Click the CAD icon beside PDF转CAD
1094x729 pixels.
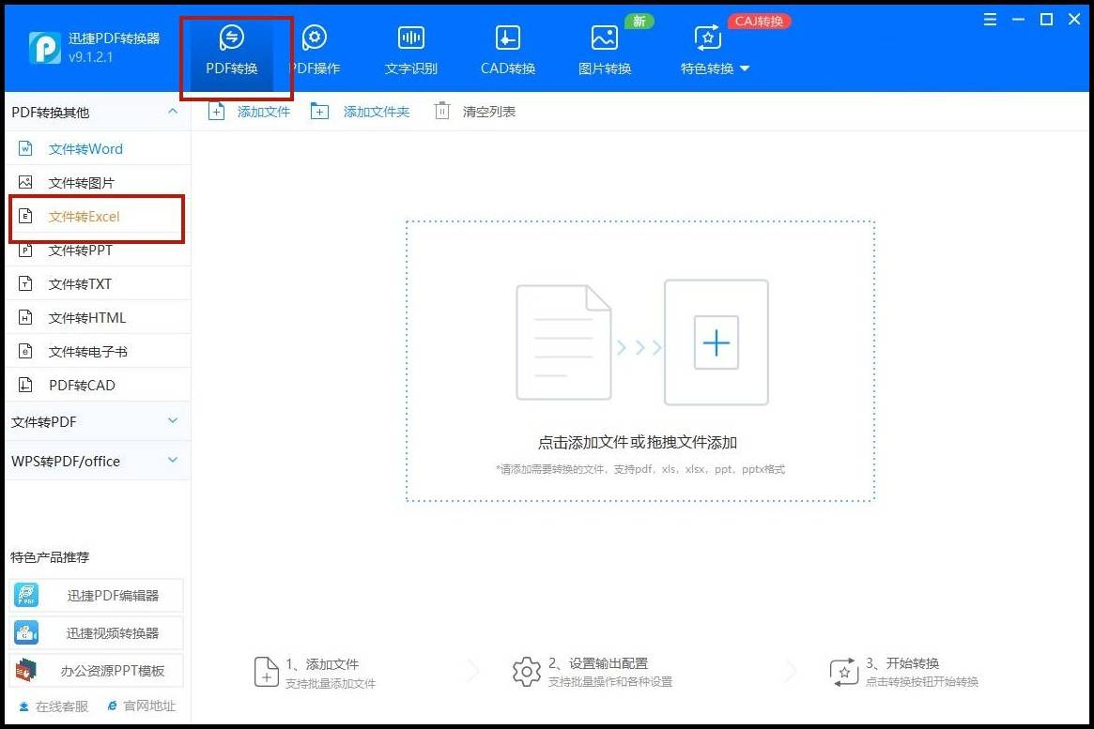pyautogui.click(x=25, y=385)
